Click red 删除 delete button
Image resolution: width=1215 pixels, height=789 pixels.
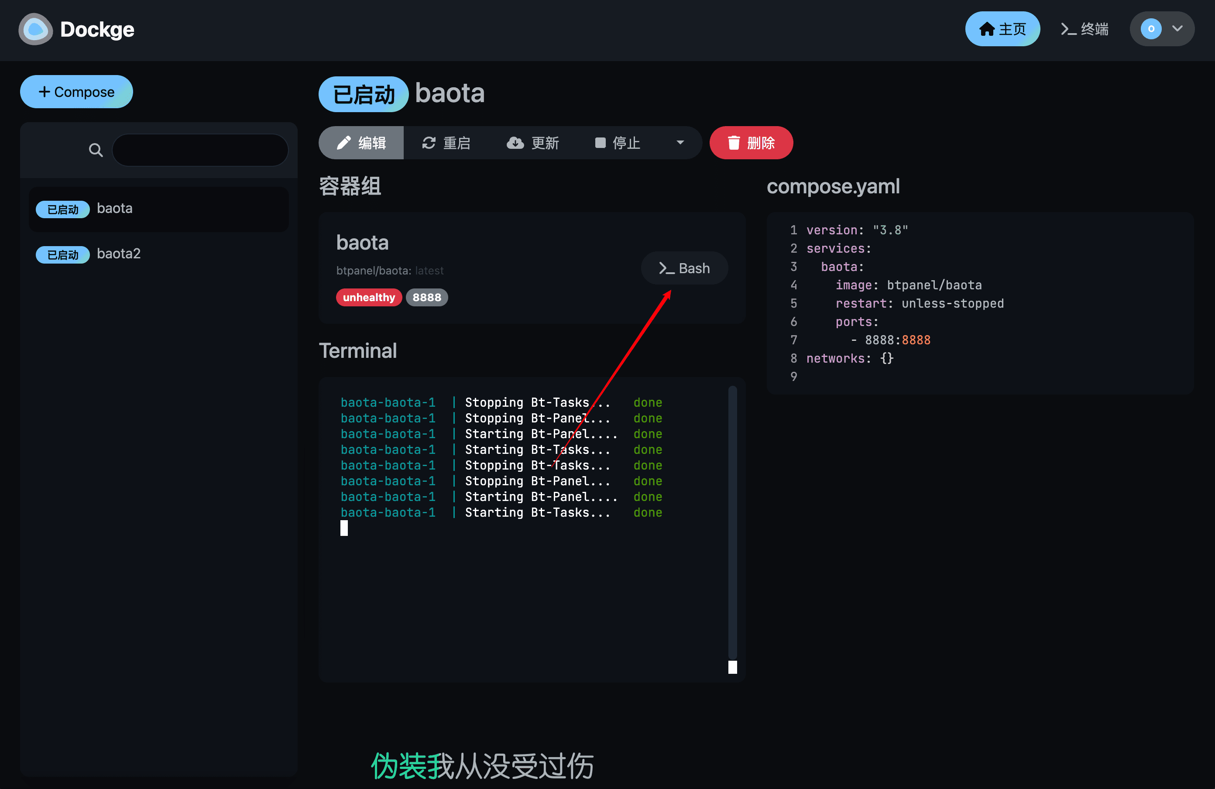pyautogui.click(x=751, y=143)
